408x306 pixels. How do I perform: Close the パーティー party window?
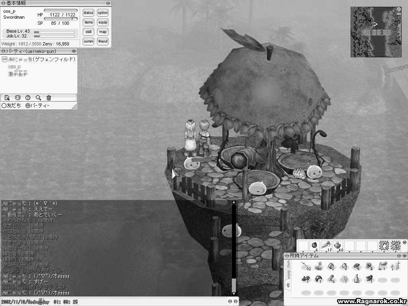74,51
